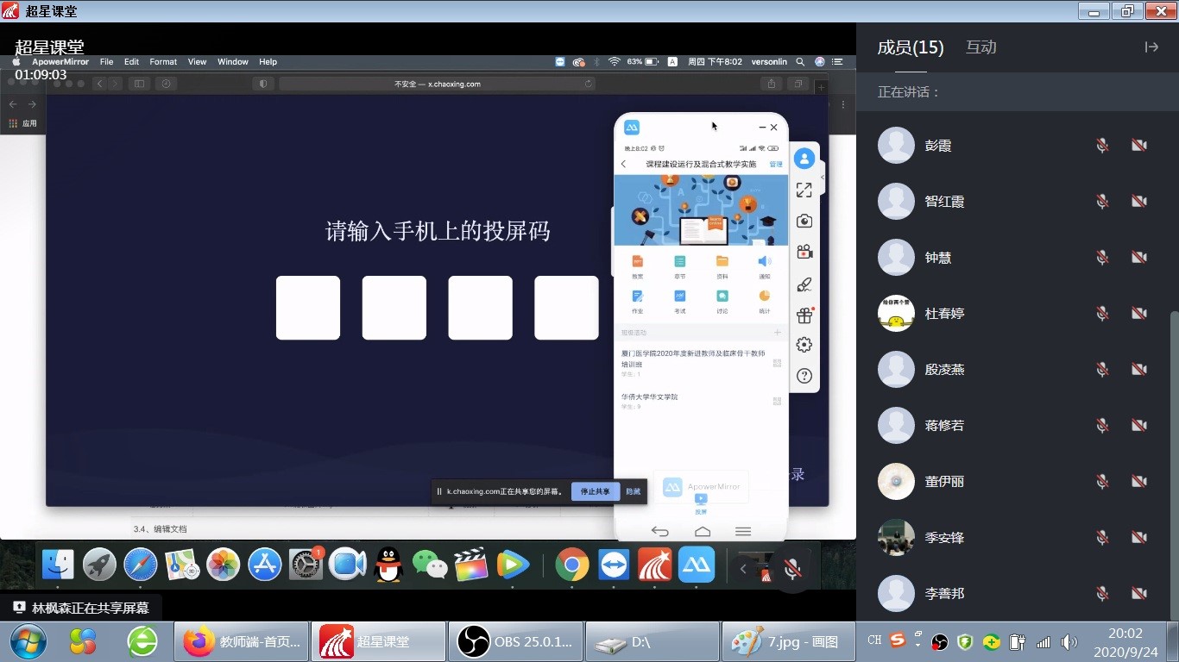Screen dimensions: 1179x662
Task: Take a screenshot with ApowerMirror camera icon
Action: 804,222
